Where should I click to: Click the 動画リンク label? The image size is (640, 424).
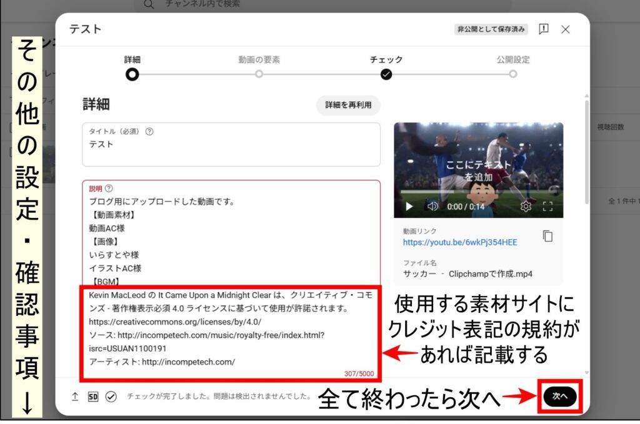point(419,231)
